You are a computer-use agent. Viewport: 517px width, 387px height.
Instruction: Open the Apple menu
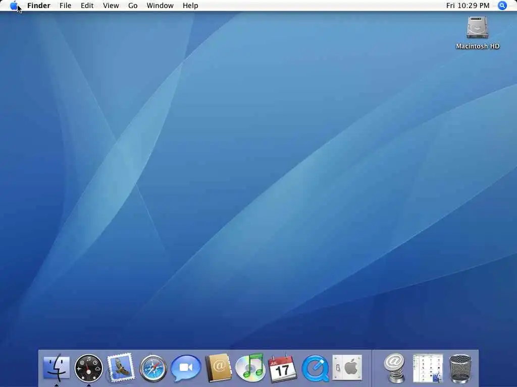pos(14,6)
